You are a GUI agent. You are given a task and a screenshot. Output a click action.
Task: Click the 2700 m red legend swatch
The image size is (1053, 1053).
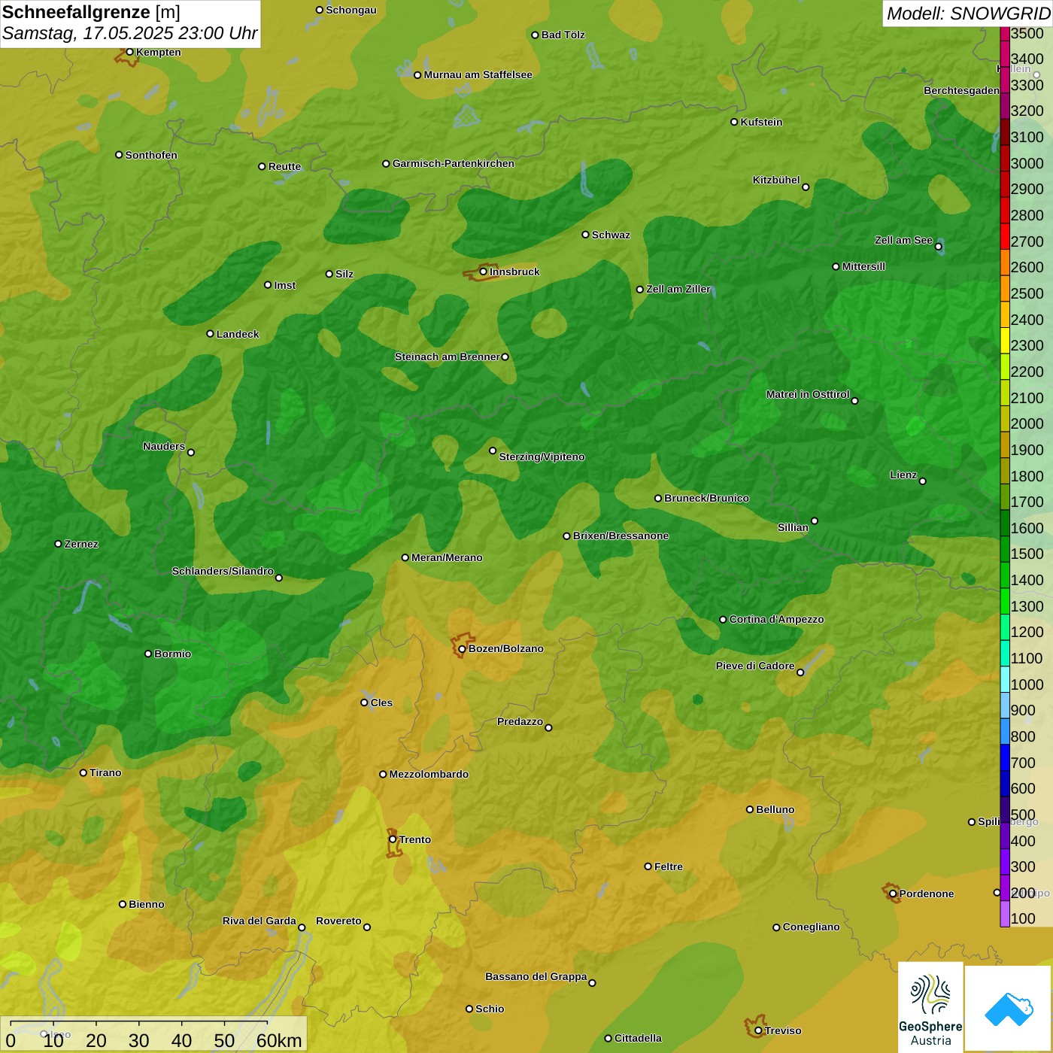[x=1005, y=236]
